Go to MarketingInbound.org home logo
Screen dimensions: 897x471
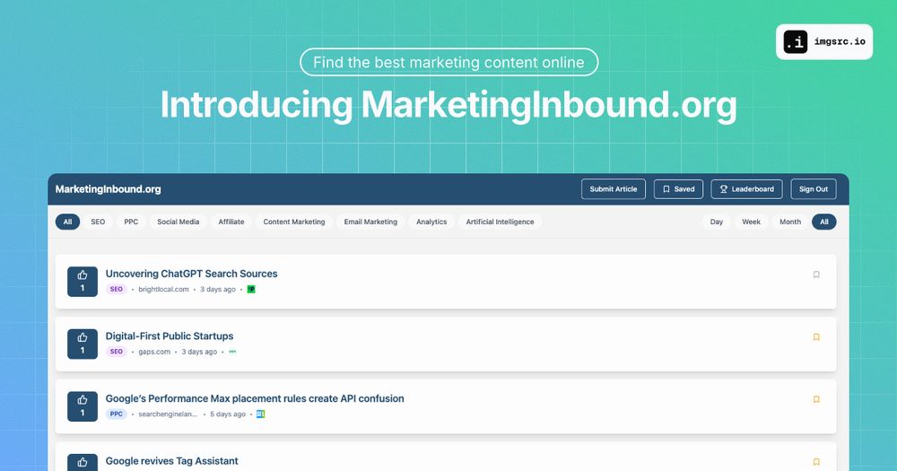[x=109, y=189]
